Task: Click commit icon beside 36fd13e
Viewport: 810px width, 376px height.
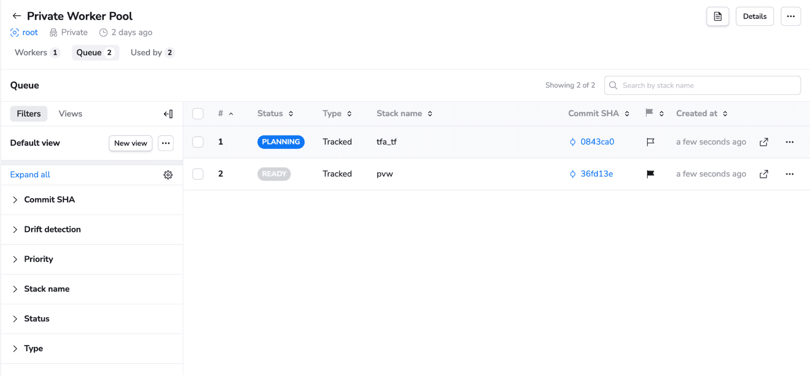Action: 573,174
